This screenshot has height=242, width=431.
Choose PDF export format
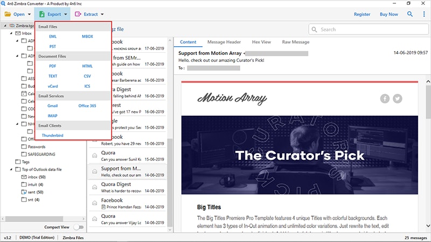click(x=52, y=66)
